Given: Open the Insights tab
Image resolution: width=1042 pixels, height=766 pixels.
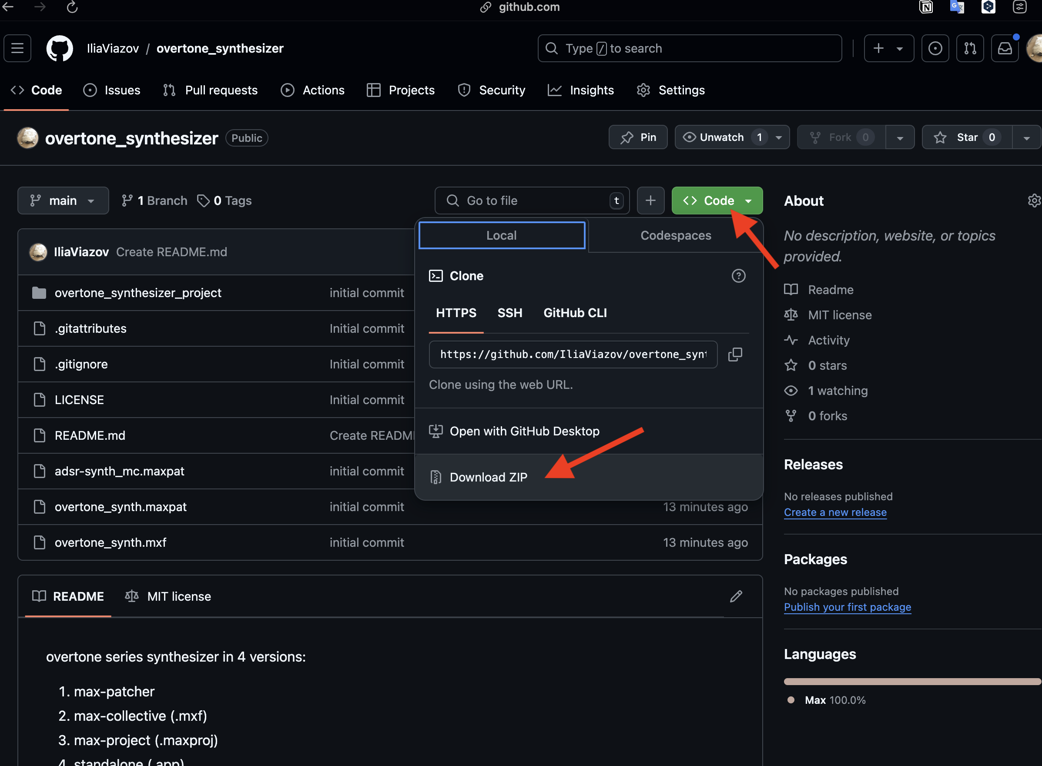Looking at the screenshot, I should tap(580, 90).
